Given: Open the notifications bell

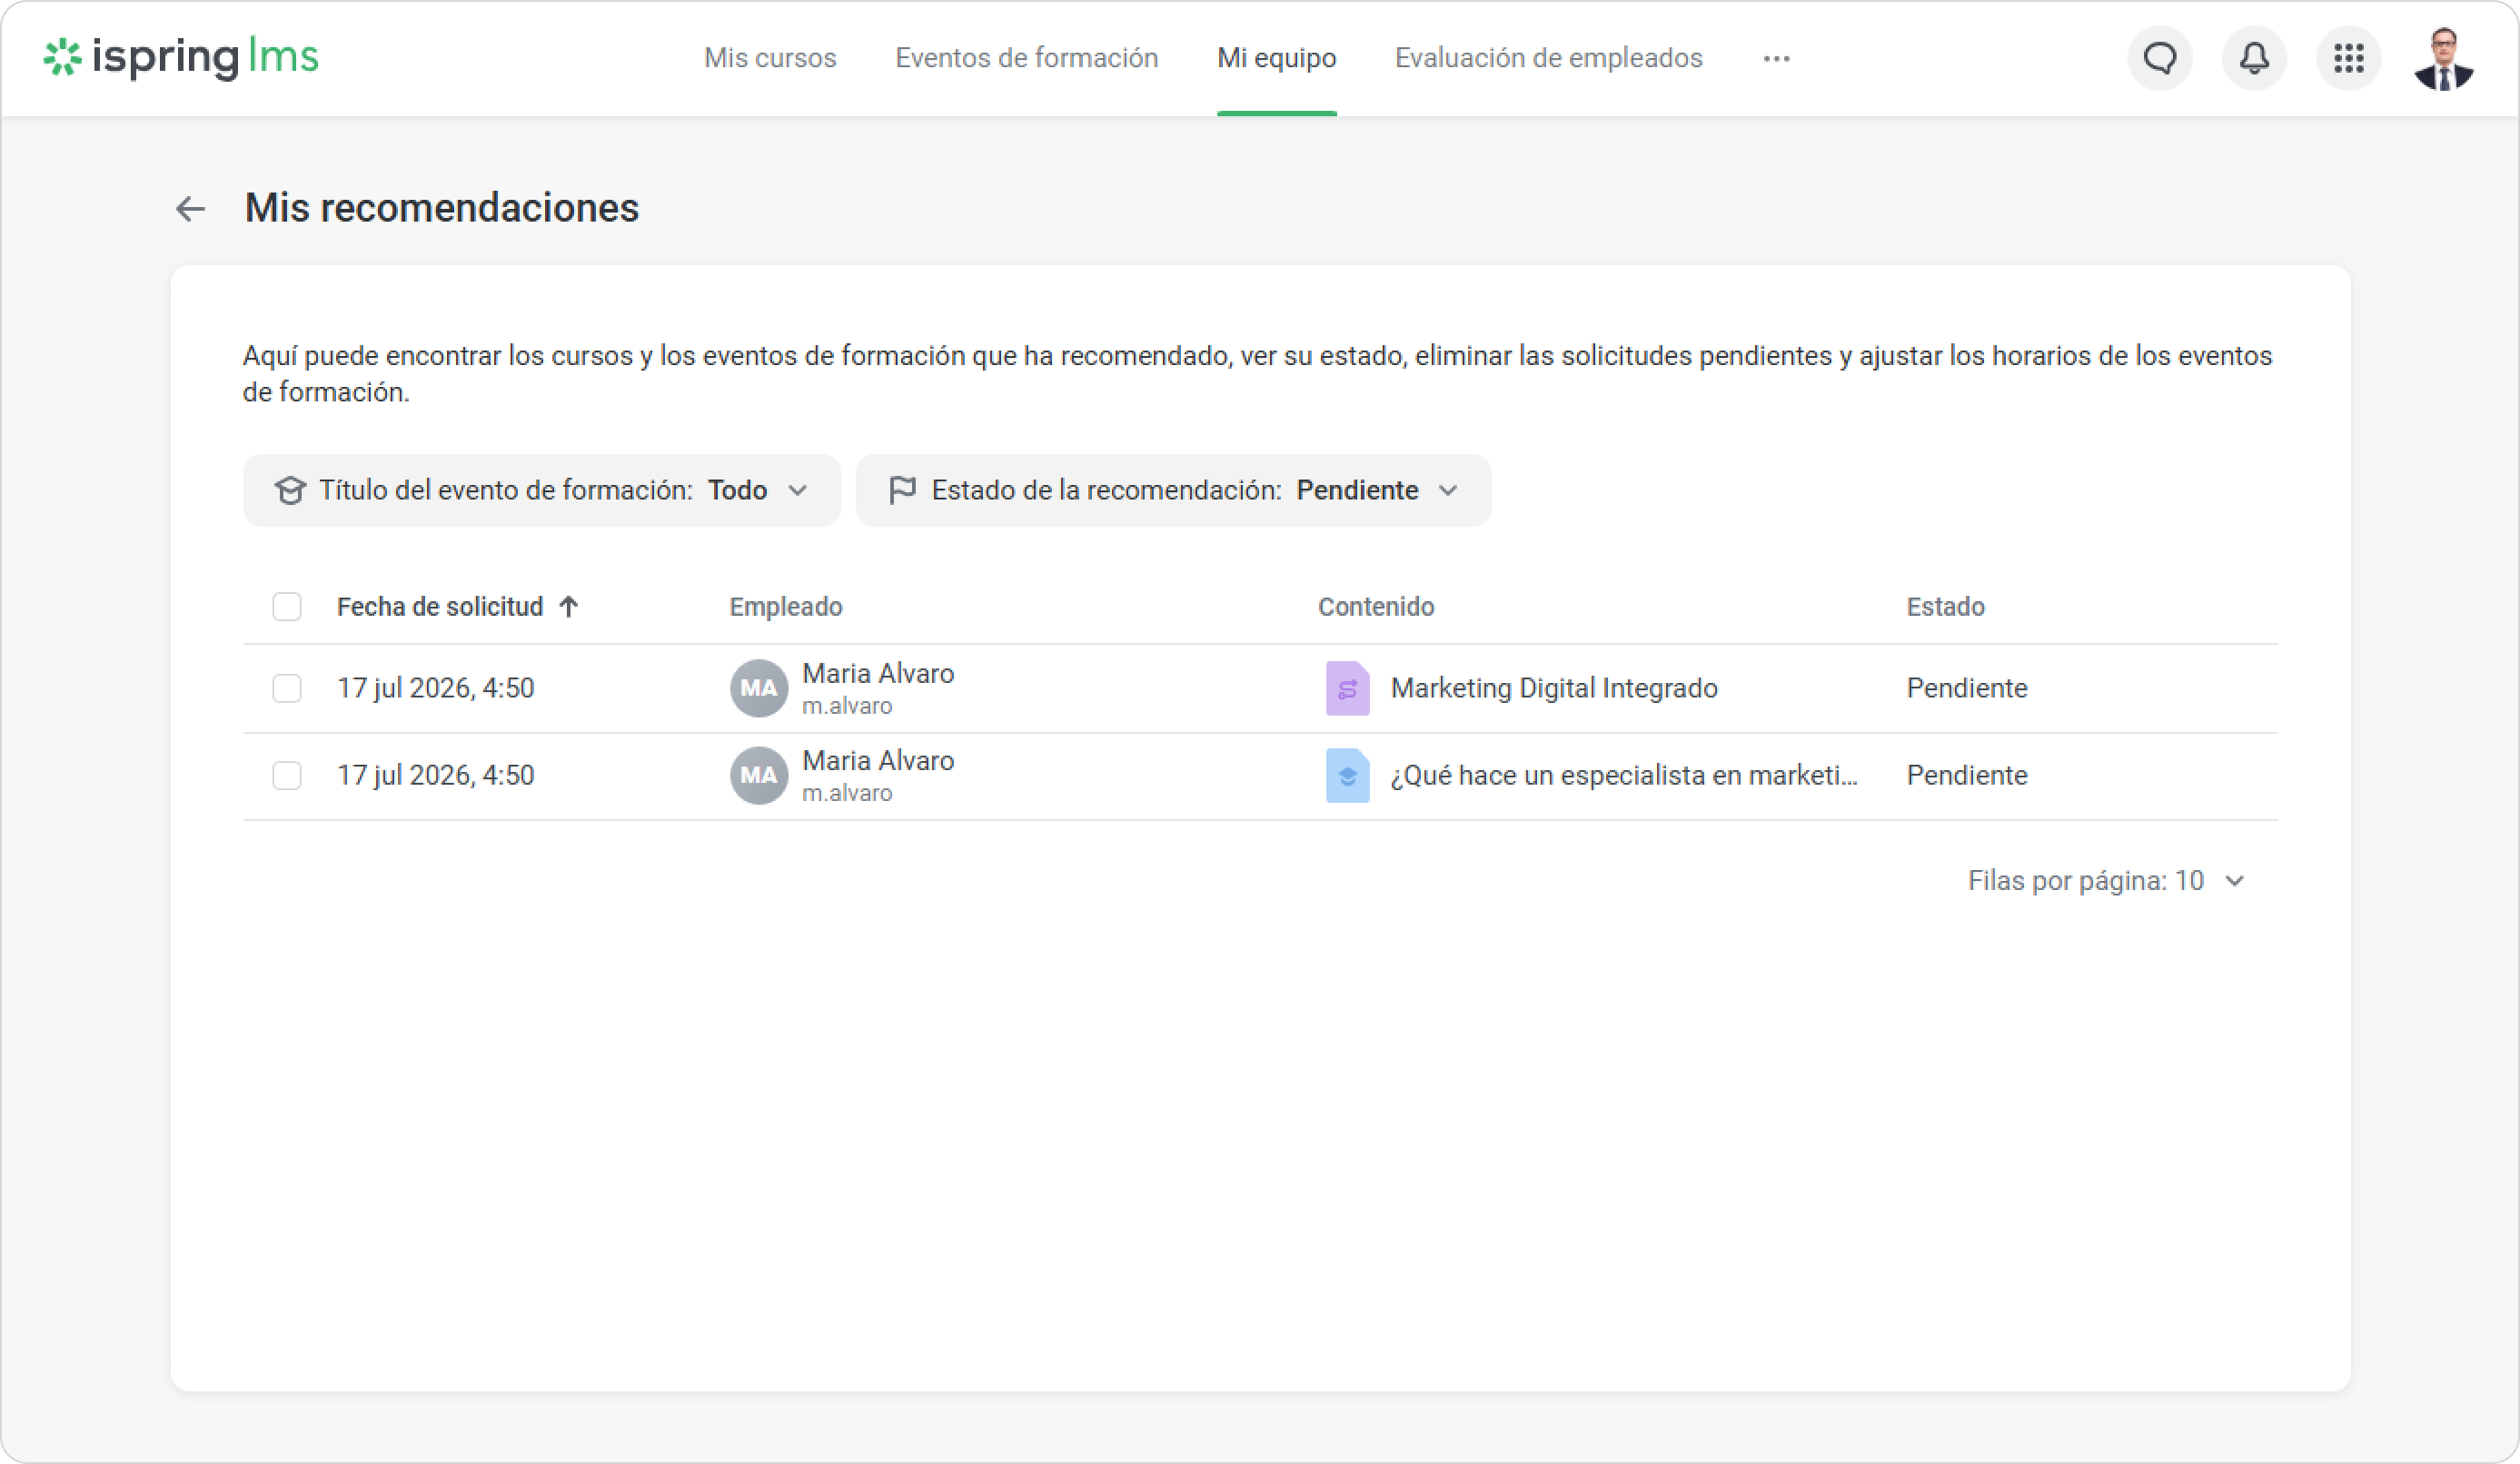Looking at the screenshot, I should coord(2254,58).
